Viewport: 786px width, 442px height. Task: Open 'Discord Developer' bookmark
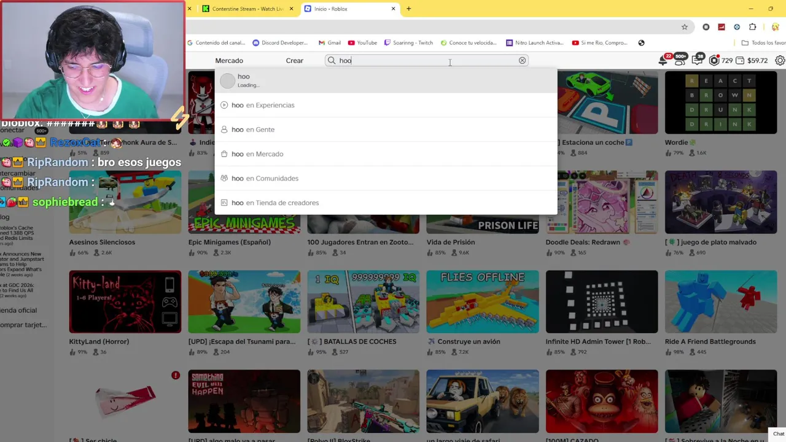[x=281, y=43]
